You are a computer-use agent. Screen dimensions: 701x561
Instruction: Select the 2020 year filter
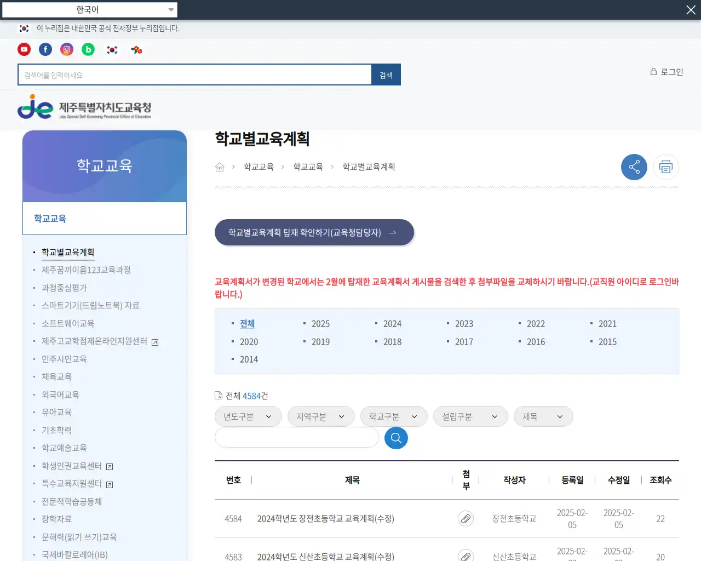pyautogui.click(x=249, y=342)
